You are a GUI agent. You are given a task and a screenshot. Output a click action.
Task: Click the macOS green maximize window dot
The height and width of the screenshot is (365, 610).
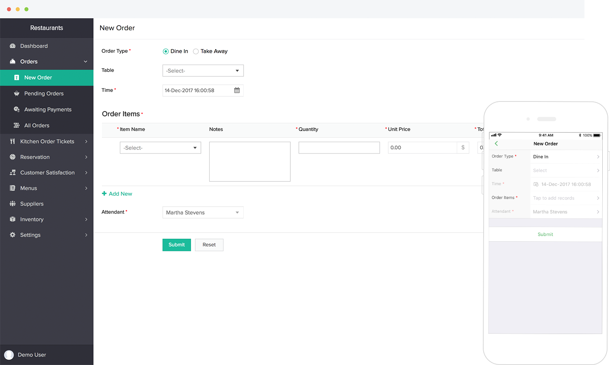point(26,9)
